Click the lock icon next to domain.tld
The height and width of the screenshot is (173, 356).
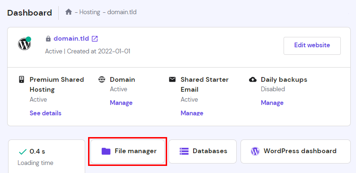[x=48, y=39]
